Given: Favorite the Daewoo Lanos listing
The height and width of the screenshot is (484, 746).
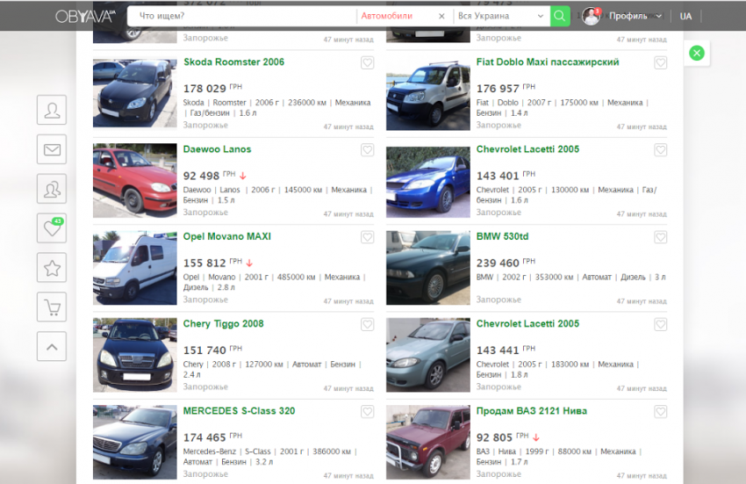Looking at the screenshot, I should (x=367, y=150).
